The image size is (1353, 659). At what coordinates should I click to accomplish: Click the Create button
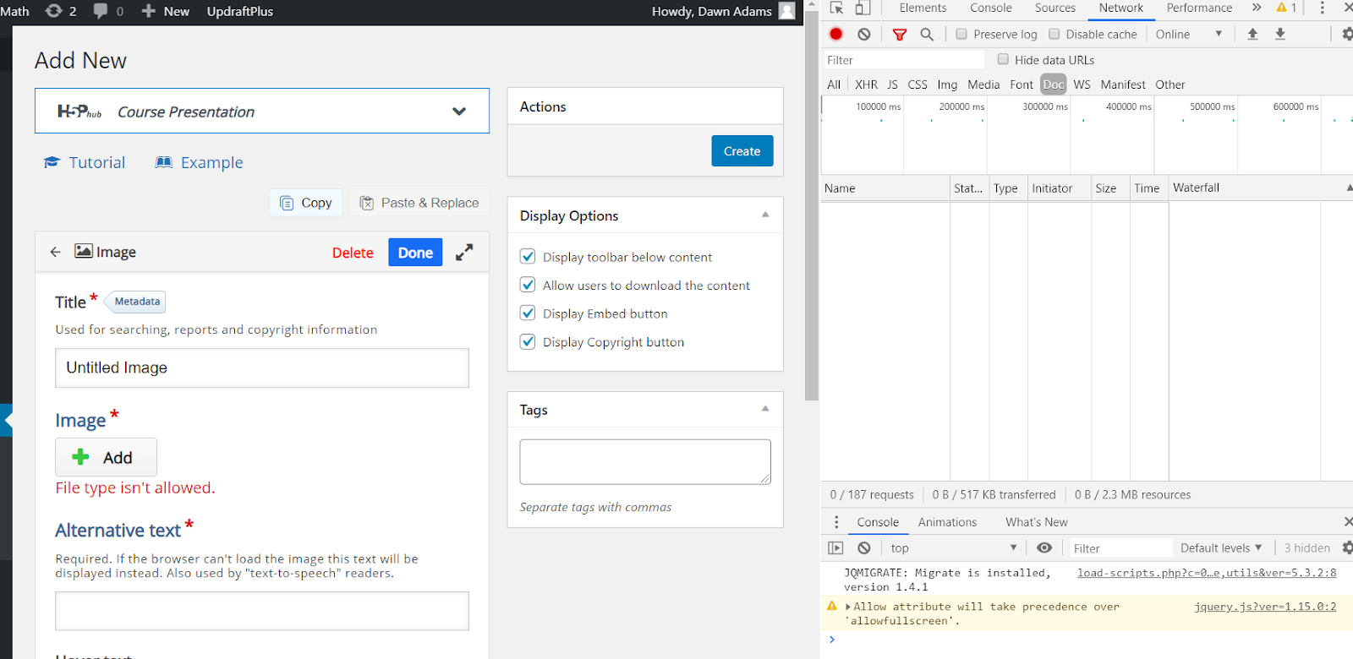pos(742,150)
